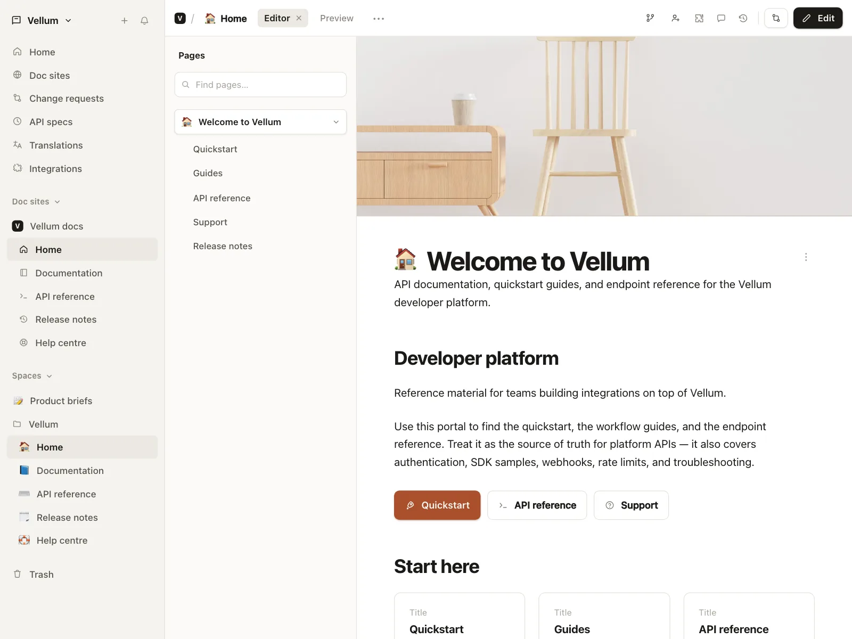Click the cover image with the wooden chair

click(604, 126)
